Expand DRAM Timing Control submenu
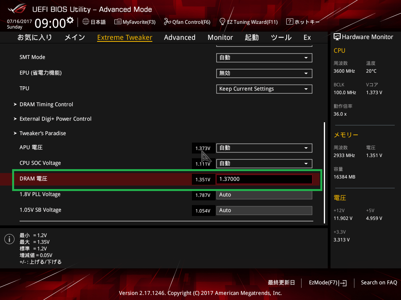Screen dimensions: 401x300 coord(46,104)
